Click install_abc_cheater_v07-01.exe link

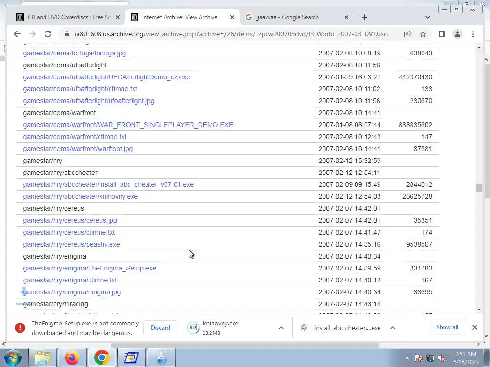(x=109, y=184)
